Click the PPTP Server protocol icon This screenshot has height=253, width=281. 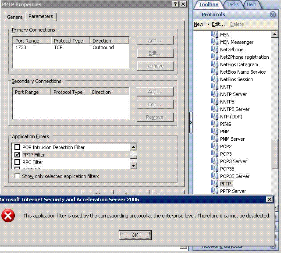point(214,191)
